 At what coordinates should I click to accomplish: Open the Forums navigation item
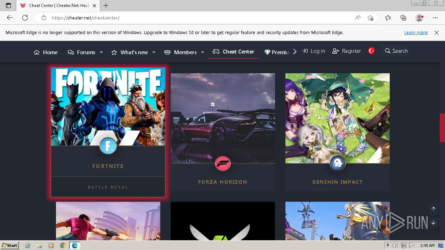coord(81,52)
